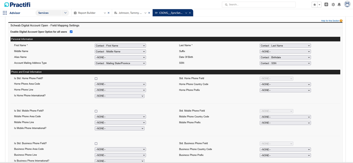Expand the Johnson, Tammy tab options chevron
The height and width of the screenshot is (163, 353).
click(145, 13)
